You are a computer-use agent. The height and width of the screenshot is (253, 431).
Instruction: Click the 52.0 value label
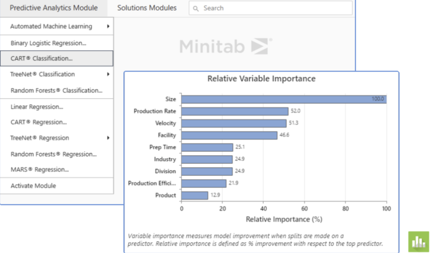295,111
